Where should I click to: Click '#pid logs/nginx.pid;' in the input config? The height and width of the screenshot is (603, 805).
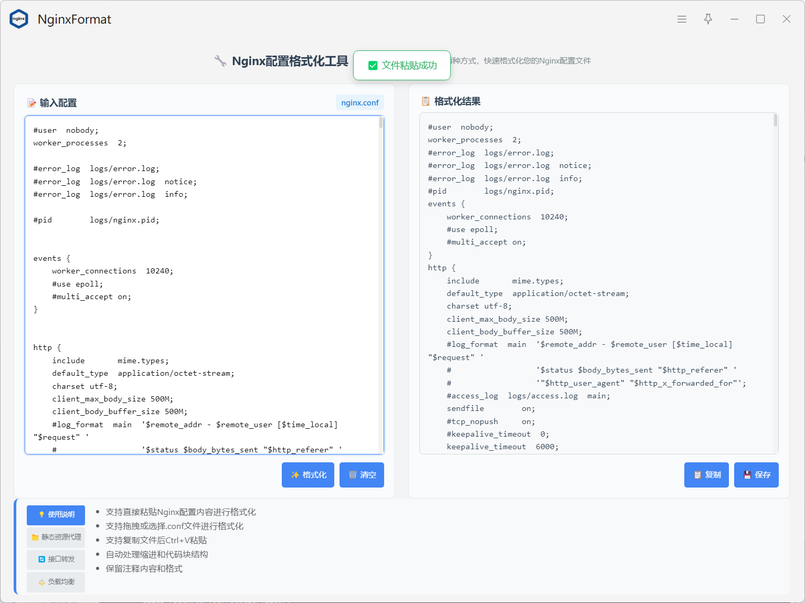(96, 220)
